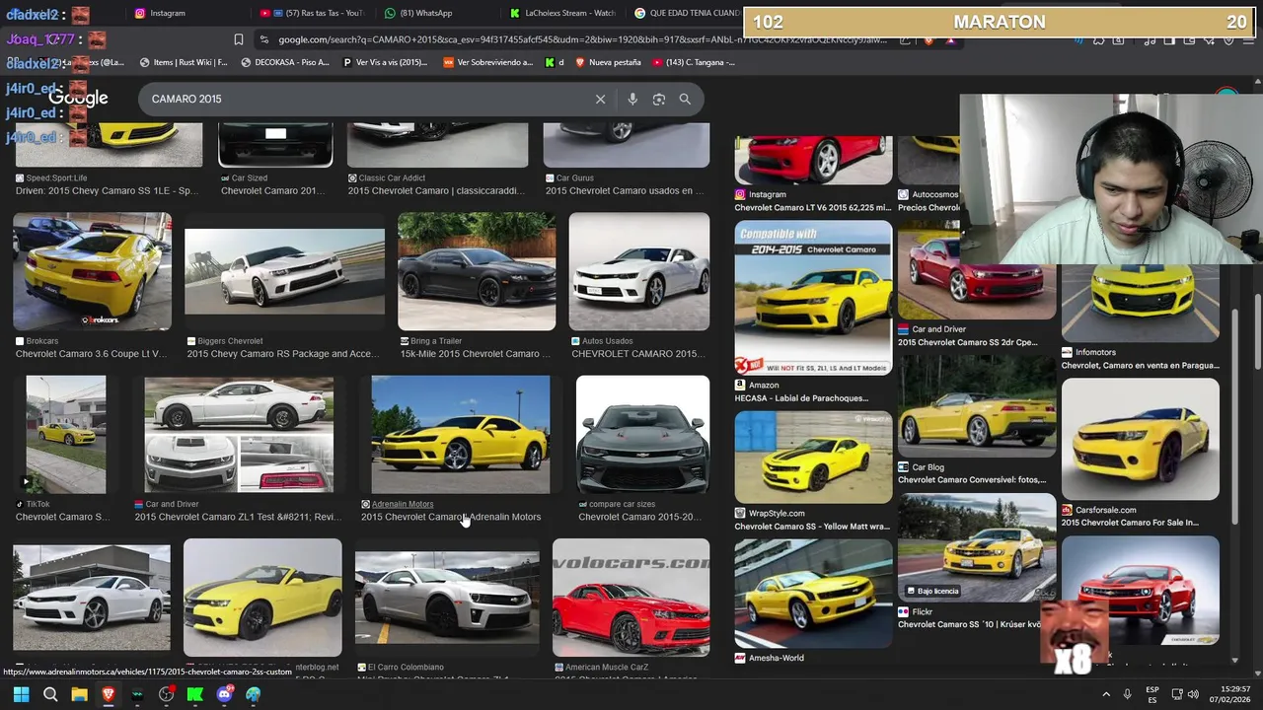Open the Carsforsale.com yellow Camaro image
This screenshot has height=710, width=1263.
1140,439
